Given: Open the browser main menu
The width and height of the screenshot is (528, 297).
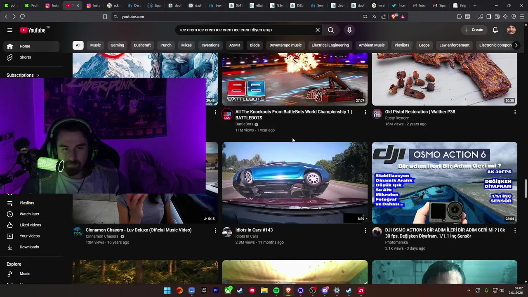Looking at the screenshot, I should click(522, 16).
